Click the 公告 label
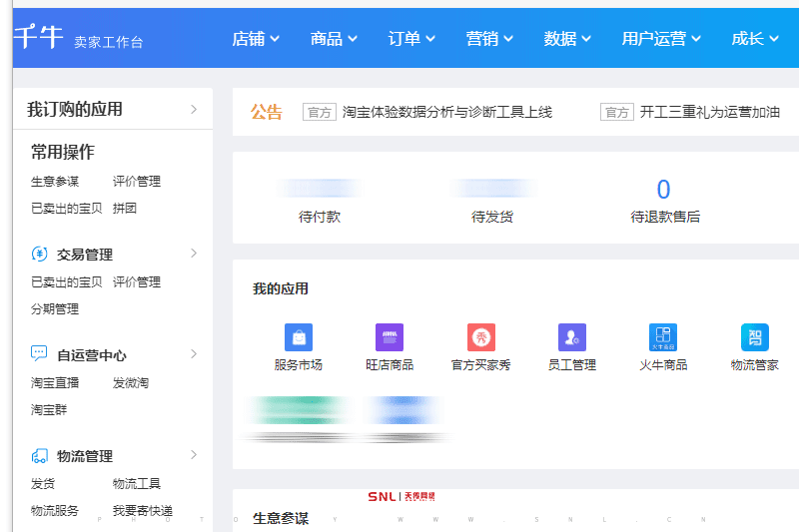 pyautogui.click(x=266, y=112)
